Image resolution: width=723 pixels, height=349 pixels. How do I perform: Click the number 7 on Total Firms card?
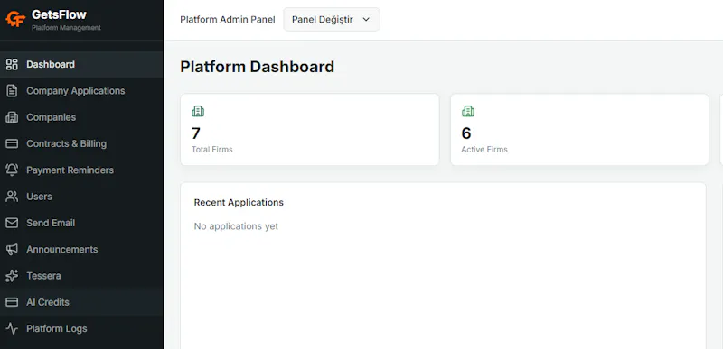pos(196,133)
